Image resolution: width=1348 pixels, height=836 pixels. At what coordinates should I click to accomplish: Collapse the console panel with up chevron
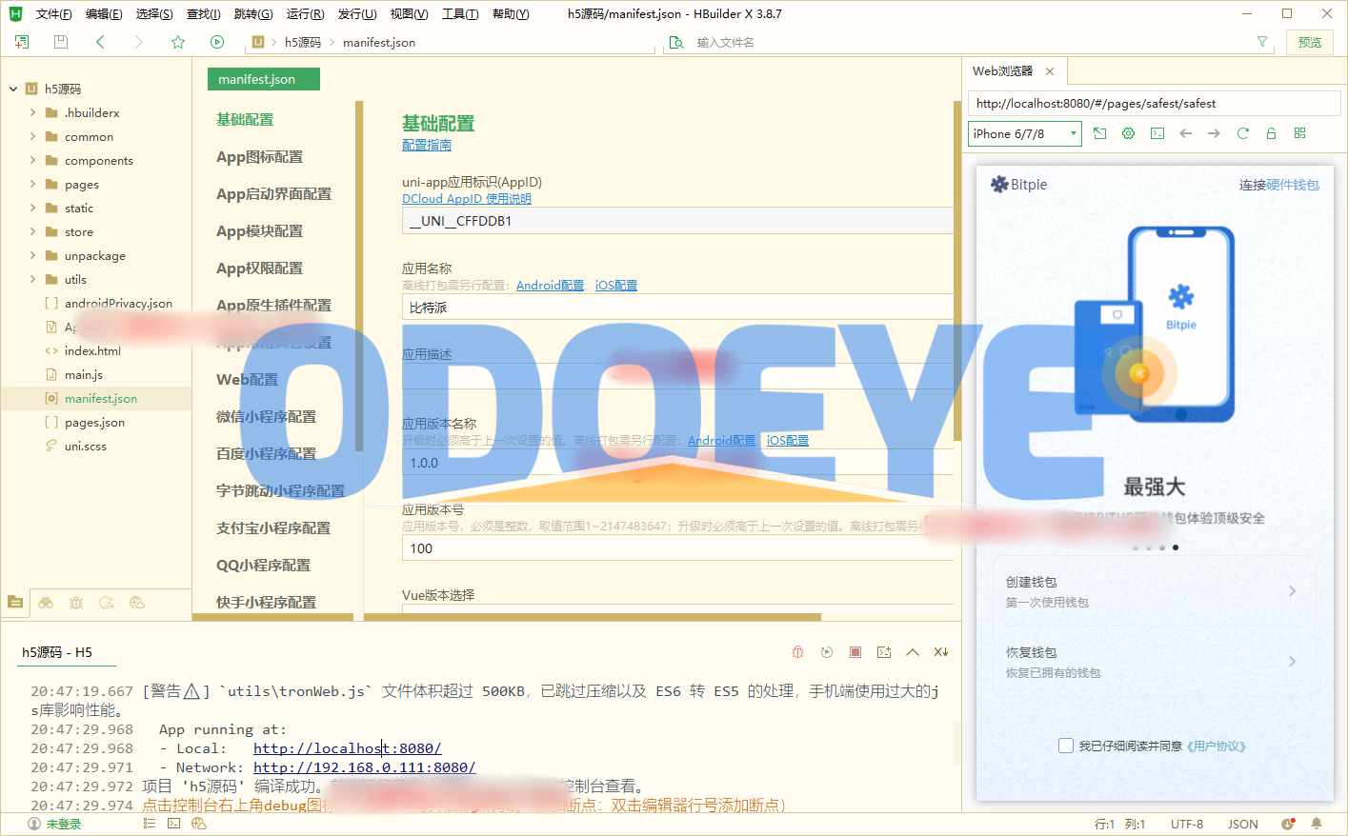[913, 652]
